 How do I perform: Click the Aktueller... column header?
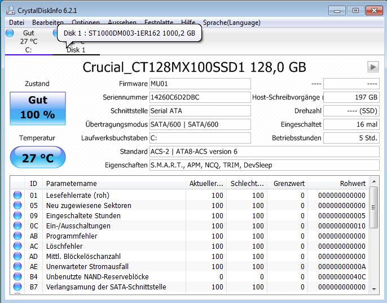[206, 183]
